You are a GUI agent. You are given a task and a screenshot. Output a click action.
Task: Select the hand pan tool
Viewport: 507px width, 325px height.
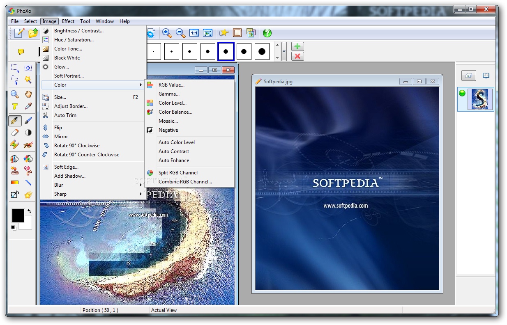[x=28, y=94]
